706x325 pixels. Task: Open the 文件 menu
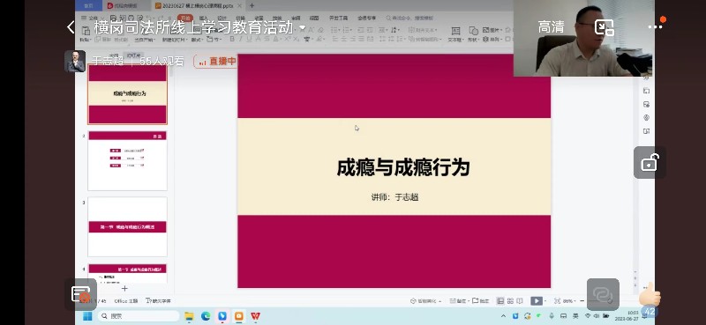click(x=94, y=18)
